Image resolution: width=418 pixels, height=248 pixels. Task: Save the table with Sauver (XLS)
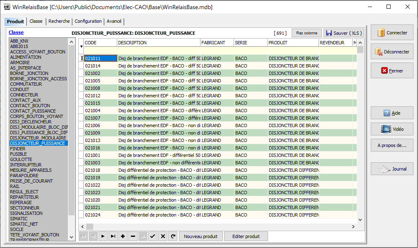[x=343, y=33]
